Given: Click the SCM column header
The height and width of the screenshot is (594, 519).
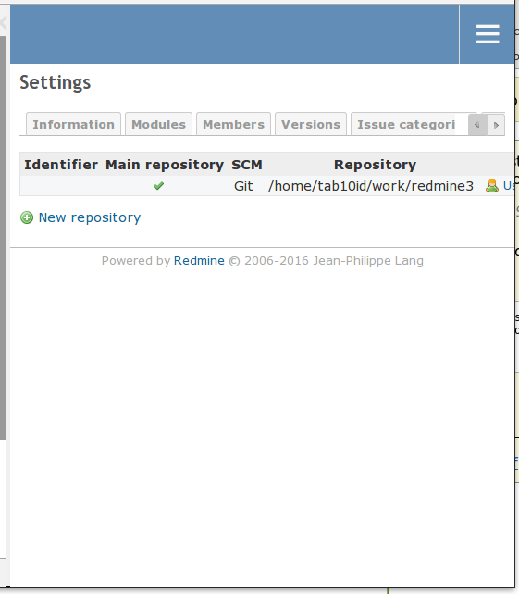Looking at the screenshot, I should (247, 165).
